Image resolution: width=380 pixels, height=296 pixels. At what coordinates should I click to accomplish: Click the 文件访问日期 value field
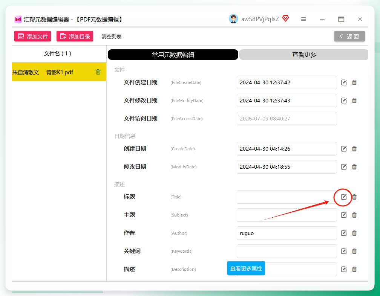[x=287, y=119]
